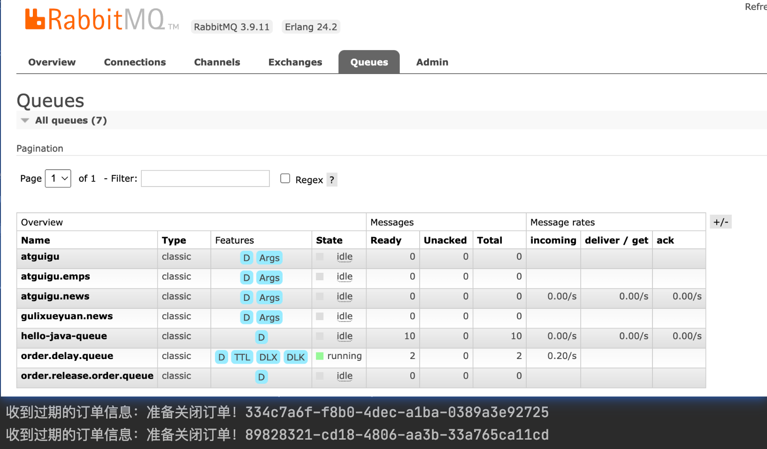Sort by the Type column header
Image resolution: width=767 pixels, height=449 pixels.
coord(174,240)
